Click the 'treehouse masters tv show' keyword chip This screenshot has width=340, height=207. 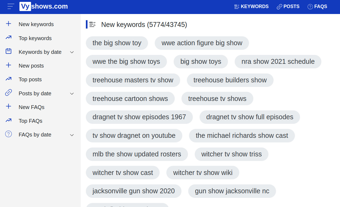tap(133, 80)
